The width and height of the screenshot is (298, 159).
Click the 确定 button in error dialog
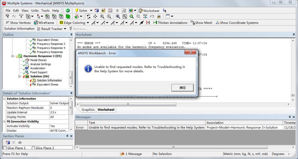[182, 88]
